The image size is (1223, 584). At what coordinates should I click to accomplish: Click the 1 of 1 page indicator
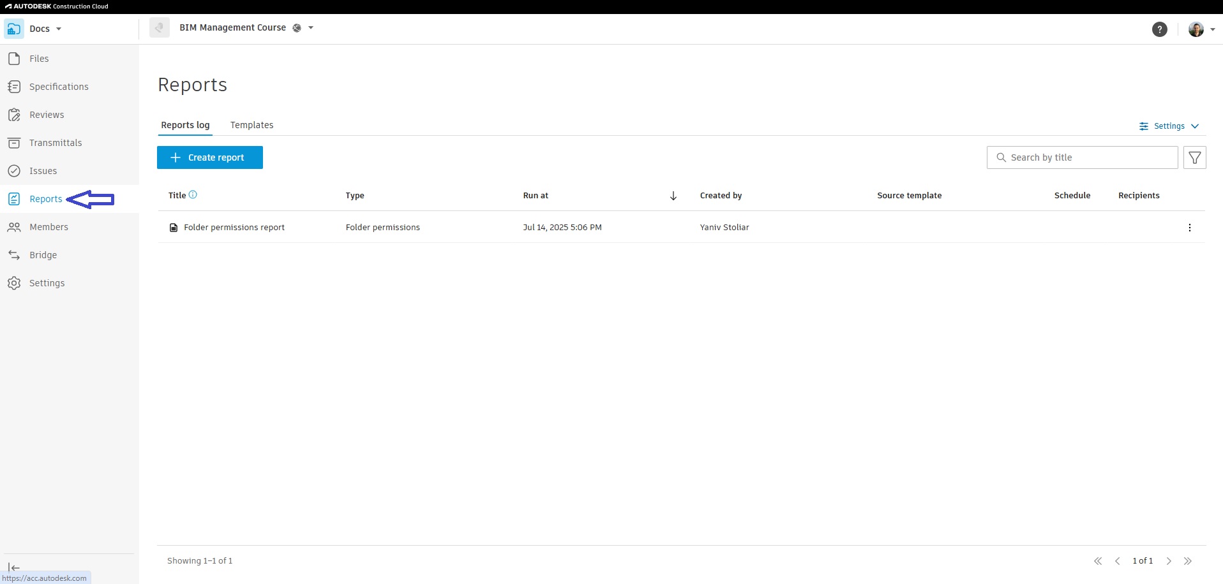(1143, 561)
